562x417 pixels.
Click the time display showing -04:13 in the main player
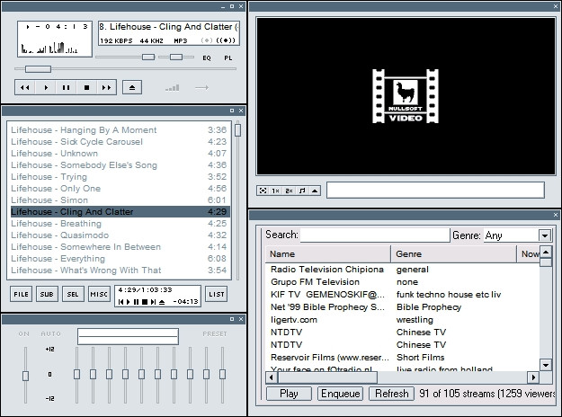click(58, 26)
